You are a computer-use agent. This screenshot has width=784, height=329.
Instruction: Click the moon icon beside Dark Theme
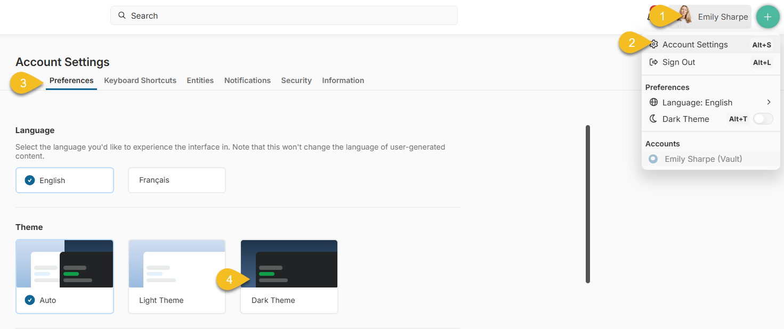[653, 119]
